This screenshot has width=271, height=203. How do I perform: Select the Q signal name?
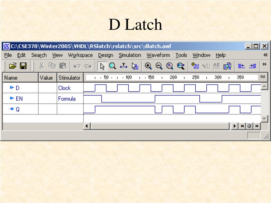tap(18, 109)
